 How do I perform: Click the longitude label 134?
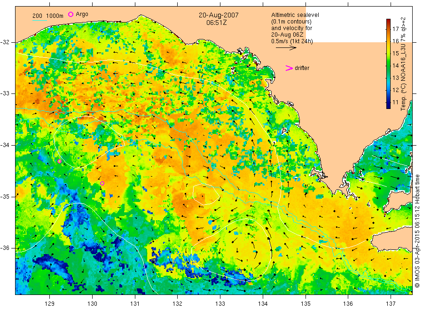pyautogui.click(x=263, y=304)
